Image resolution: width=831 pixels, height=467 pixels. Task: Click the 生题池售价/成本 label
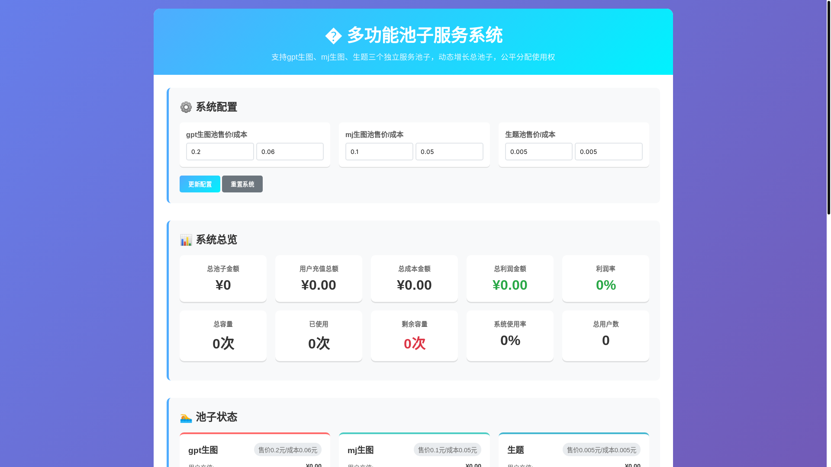(530, 134)
